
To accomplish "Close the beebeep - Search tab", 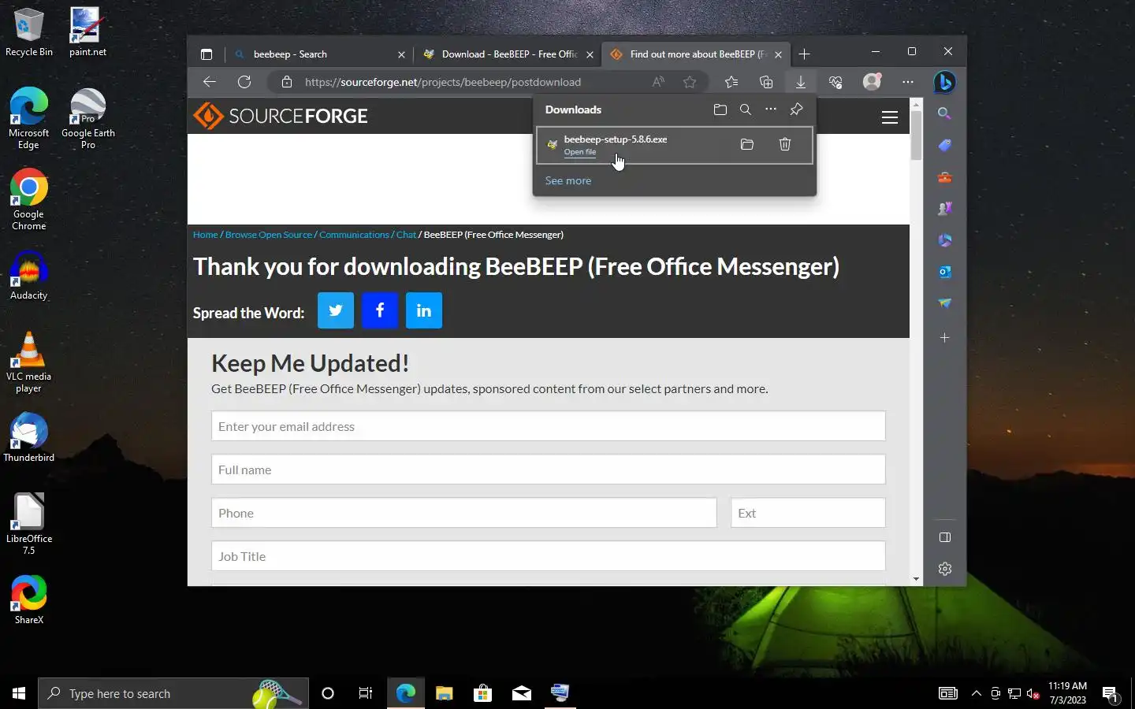I will pos(401,54).
